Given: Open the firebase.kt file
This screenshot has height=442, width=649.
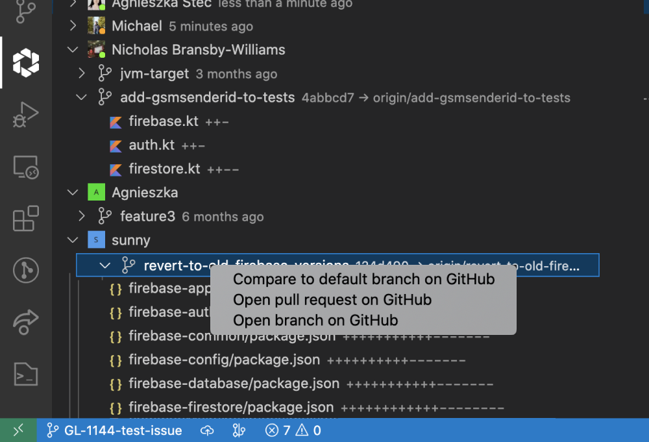Looking at the screenshot, I should [x=164, y=121].
